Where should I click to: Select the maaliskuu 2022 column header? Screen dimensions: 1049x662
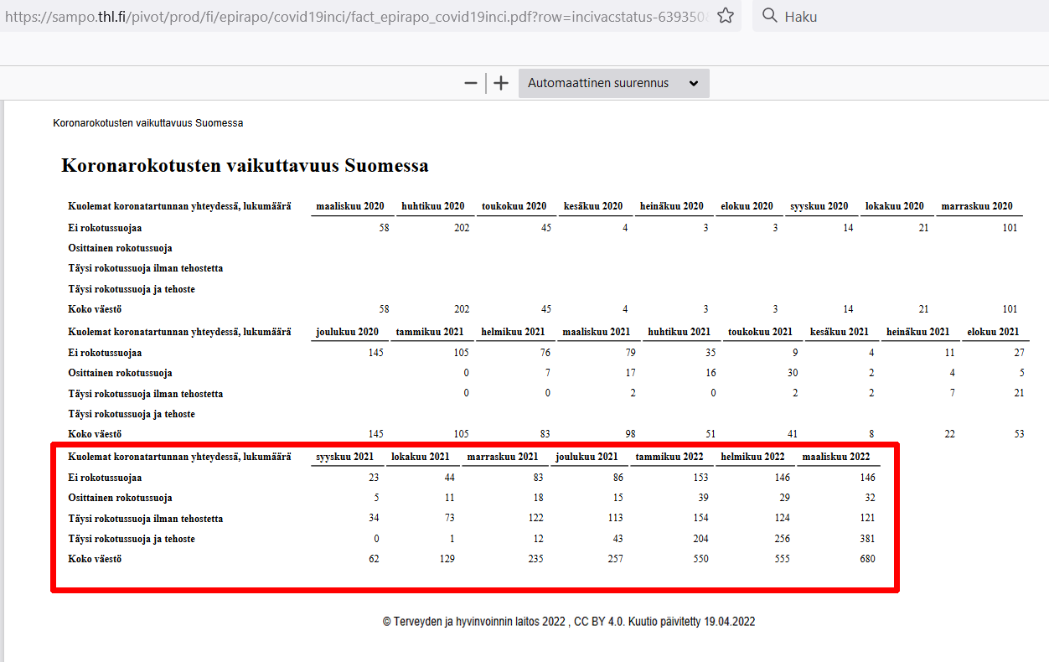tap(835, 457)
